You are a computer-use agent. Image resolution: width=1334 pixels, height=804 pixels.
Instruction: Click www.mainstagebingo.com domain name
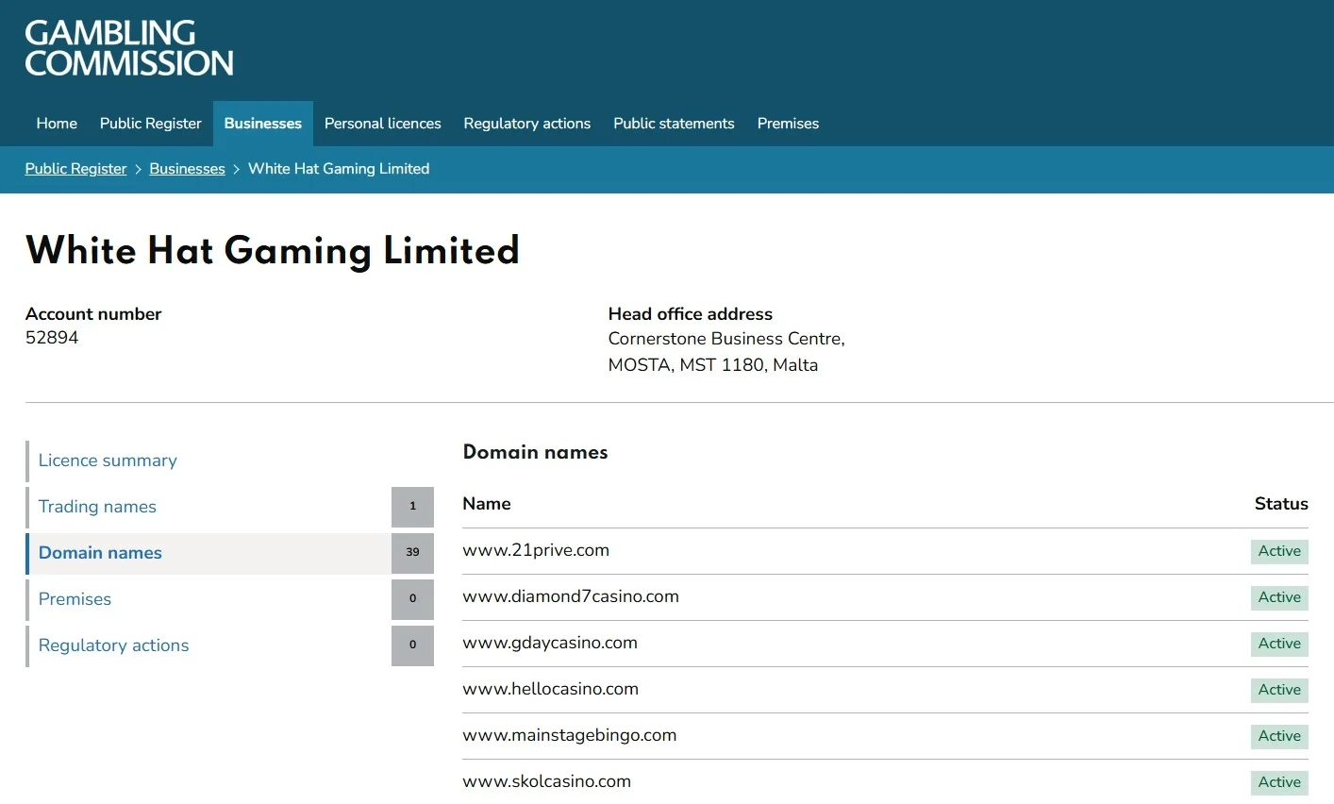pos(569,735)
